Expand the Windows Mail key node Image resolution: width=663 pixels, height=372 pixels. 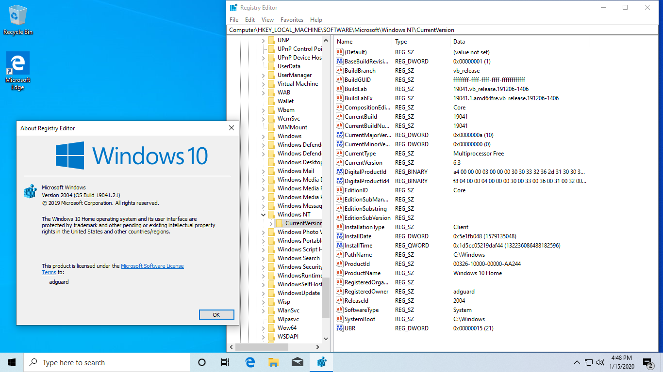264,171
